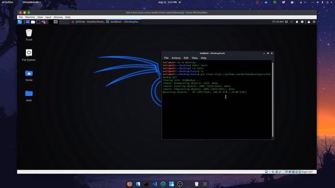The image size is (335, 188).
Task: Click the Right Ctrl host key indicator
Action: [x=307, y=172]
